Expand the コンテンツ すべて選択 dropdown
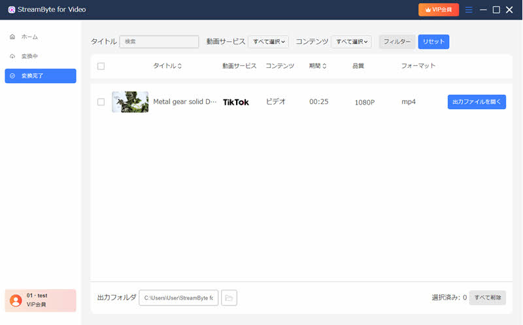523x325 pixels. (x=351, y=42)
